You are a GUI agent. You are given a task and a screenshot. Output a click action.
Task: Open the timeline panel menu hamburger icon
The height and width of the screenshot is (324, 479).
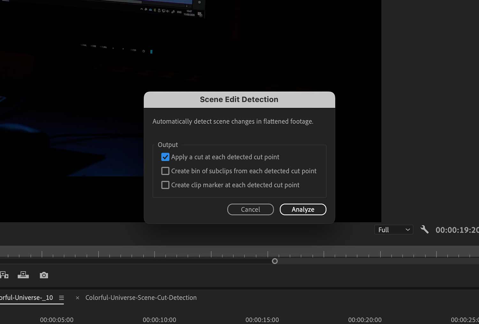tap(61, 298)
